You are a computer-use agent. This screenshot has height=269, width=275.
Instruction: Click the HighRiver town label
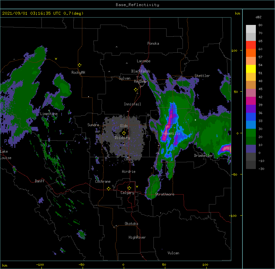point(137,237)
